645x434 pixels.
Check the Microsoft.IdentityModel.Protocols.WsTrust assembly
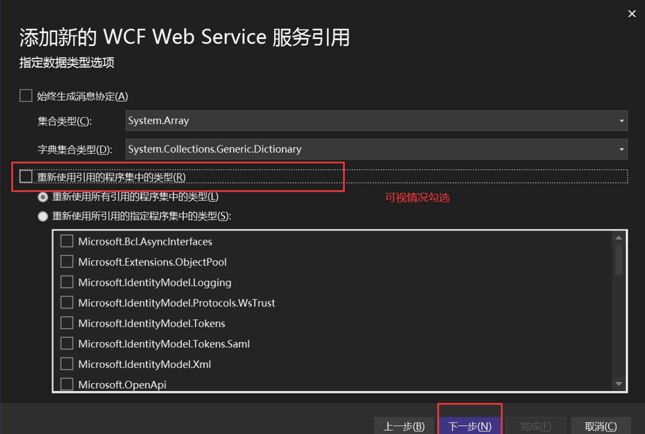(67, 302)
